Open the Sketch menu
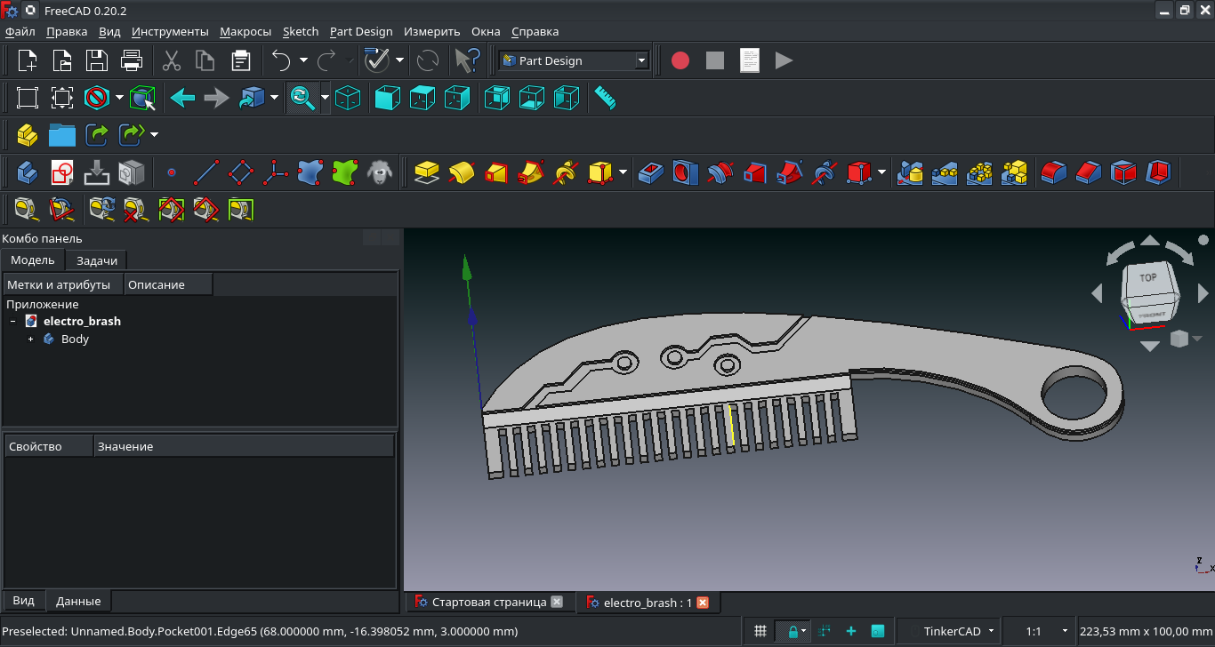 pos(301,31)
